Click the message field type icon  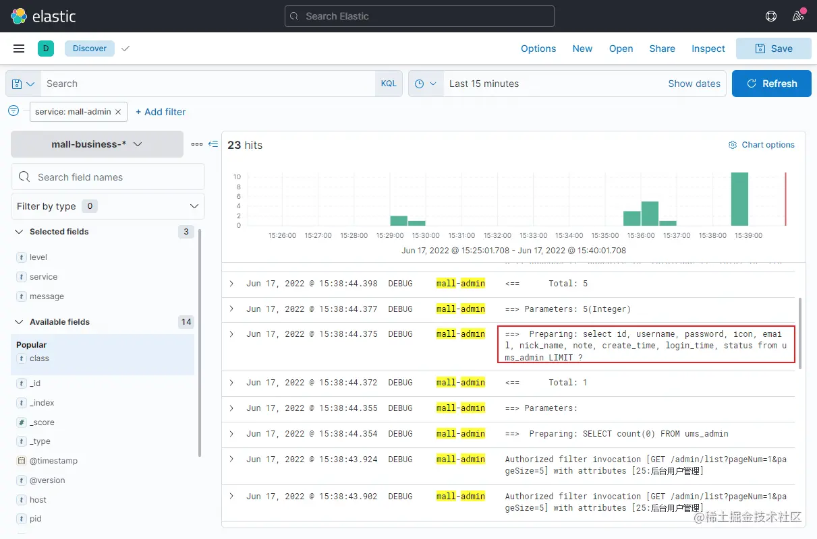click(22, 296)
